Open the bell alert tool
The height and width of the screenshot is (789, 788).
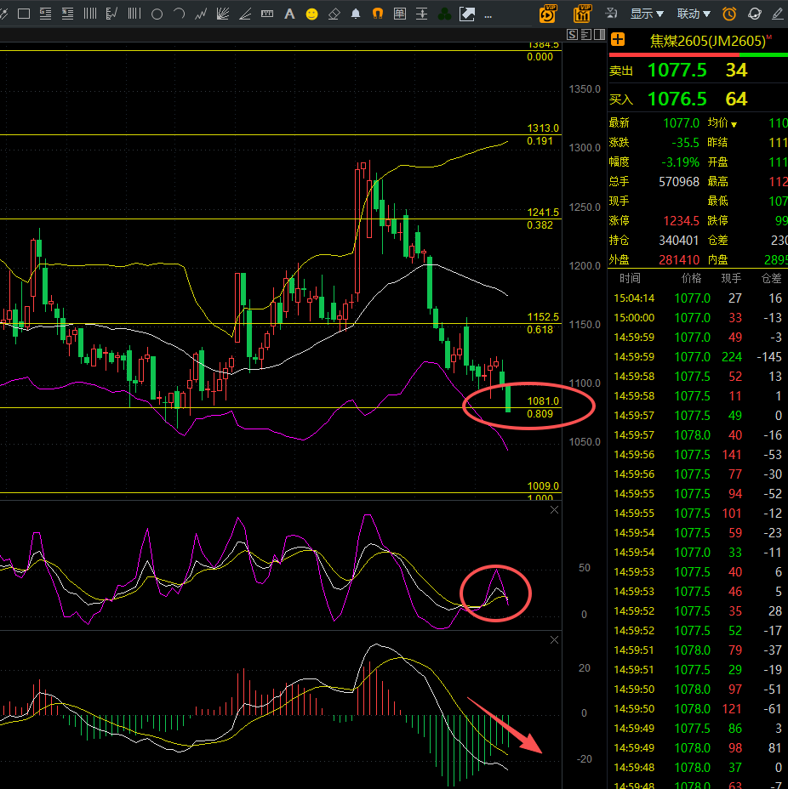[356, 14]
